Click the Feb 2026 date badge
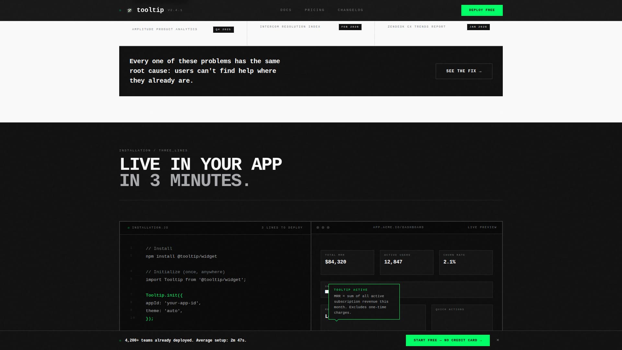 point(350,27)
